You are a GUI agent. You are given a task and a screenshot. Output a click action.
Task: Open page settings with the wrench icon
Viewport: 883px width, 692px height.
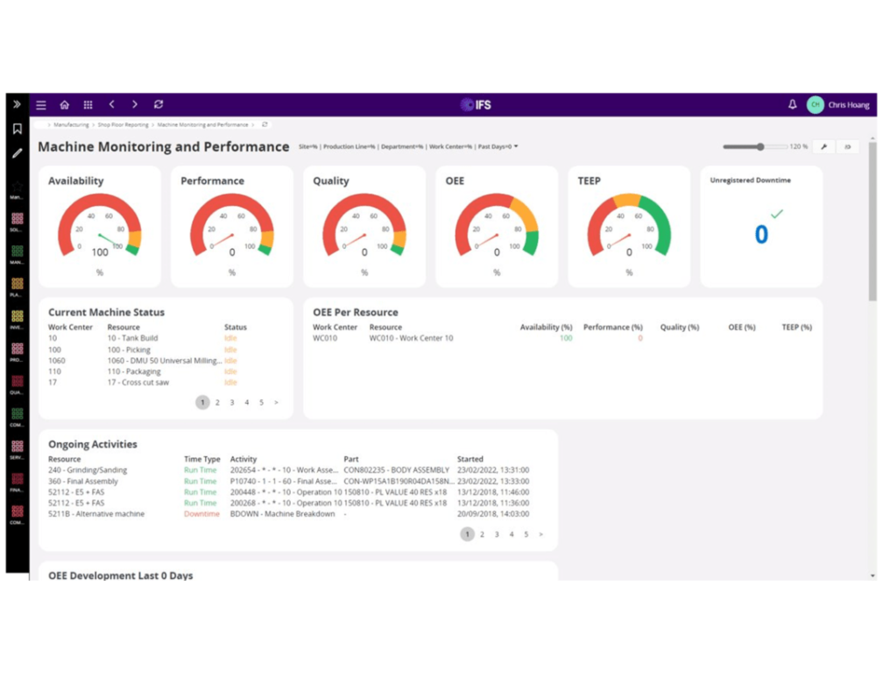coord(823,146)
